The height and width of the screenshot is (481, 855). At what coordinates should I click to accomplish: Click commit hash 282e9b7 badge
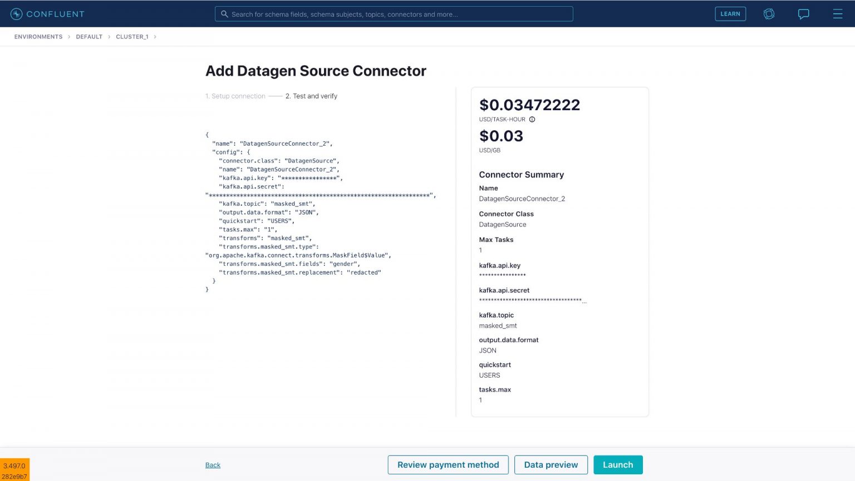14,475
